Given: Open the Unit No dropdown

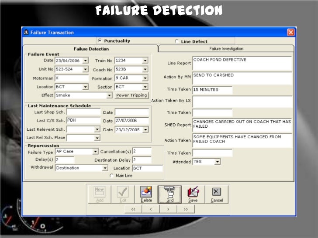Looking at the screenshot, I should tap(85, 69).
